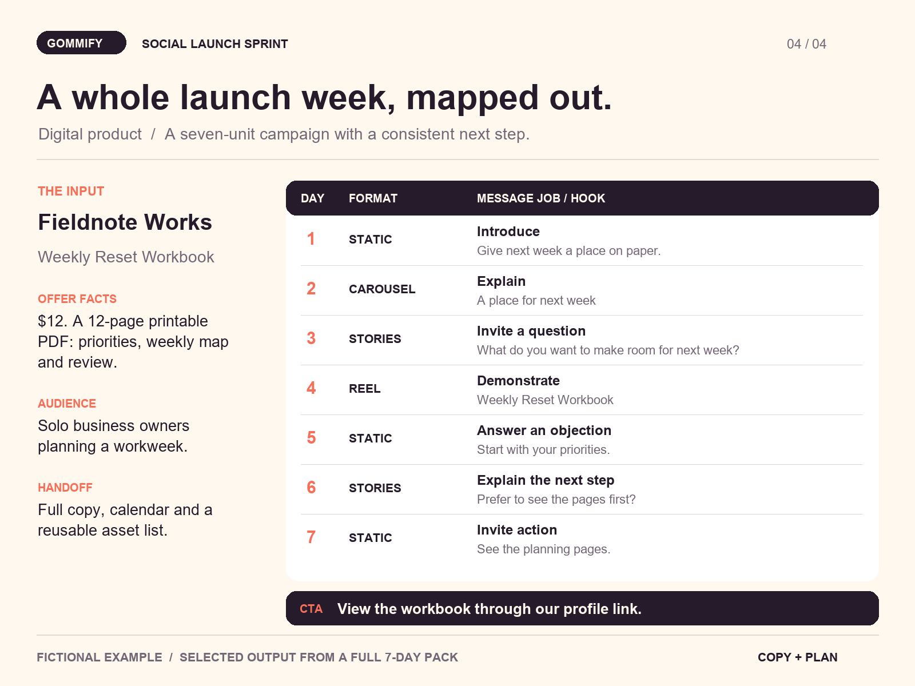Click the subtitle starting 'Digital product'
915x686 pixels.
(284, 134)
